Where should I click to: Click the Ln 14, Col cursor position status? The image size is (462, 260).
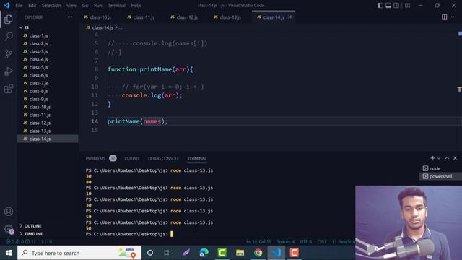258,241
